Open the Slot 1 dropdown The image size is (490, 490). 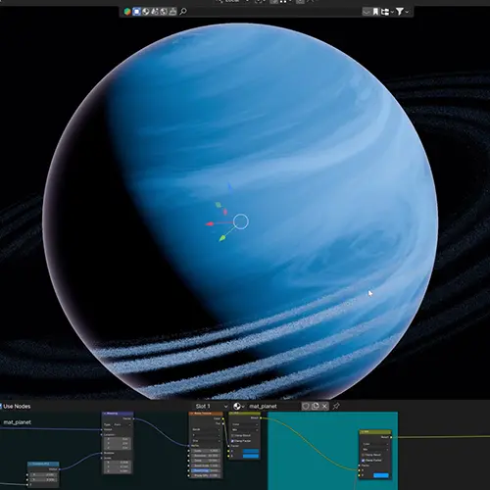[211, 406]
